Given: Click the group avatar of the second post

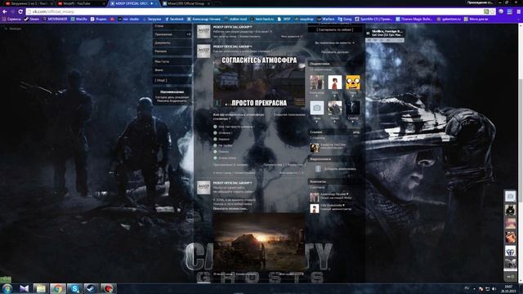Looking at the screenshot, I should tap(203, 51).
